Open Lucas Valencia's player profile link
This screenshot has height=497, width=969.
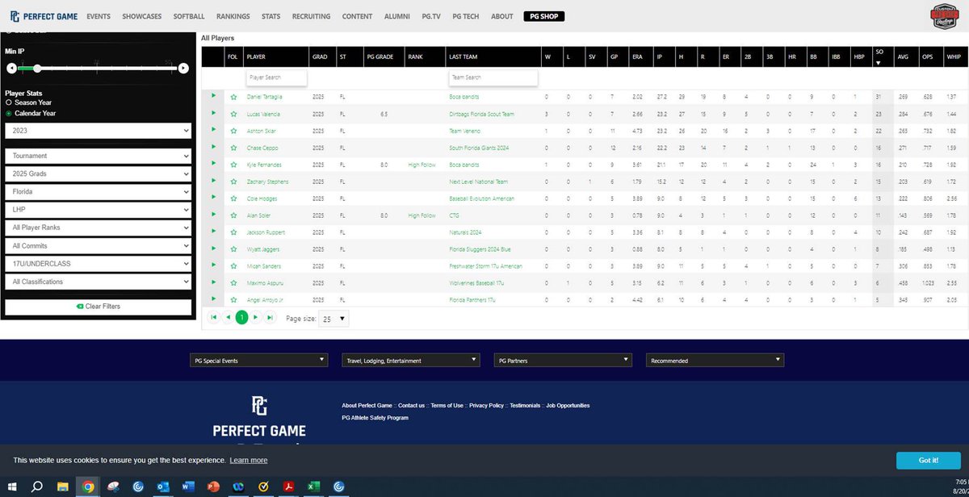263,114
